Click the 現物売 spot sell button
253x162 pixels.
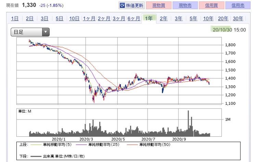click(x=185, y=5)
